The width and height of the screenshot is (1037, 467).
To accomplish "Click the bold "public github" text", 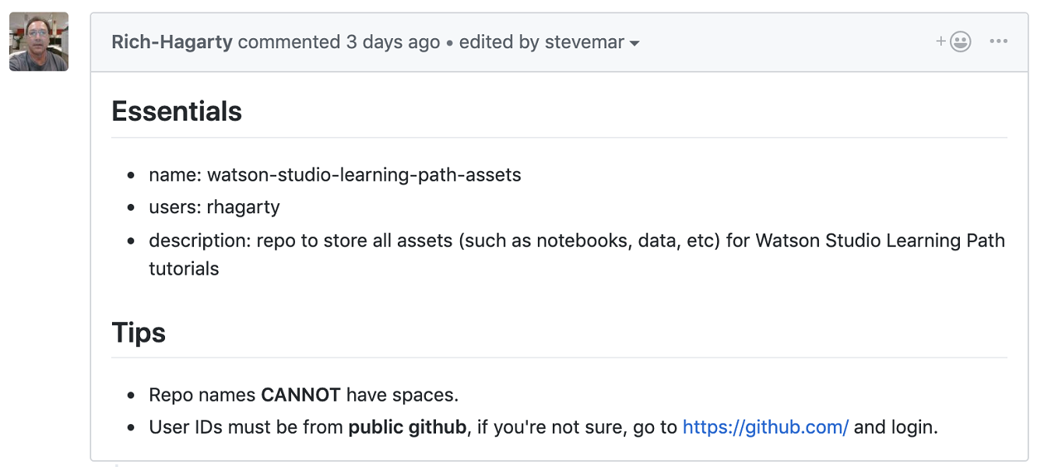I will (407, 427).
